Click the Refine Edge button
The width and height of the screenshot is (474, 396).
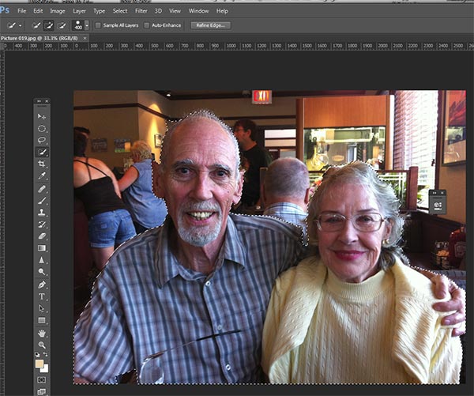tap(209, 25)
